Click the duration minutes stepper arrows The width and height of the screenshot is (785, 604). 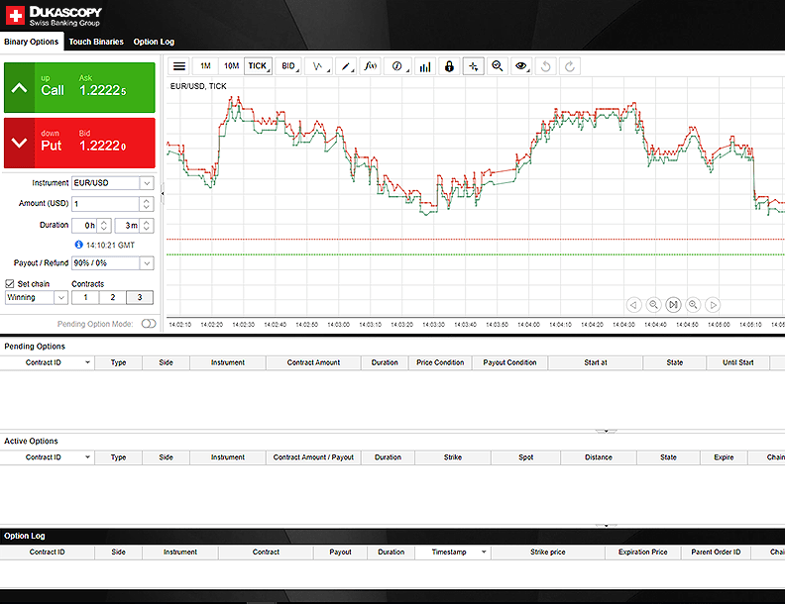click(146, 226)
